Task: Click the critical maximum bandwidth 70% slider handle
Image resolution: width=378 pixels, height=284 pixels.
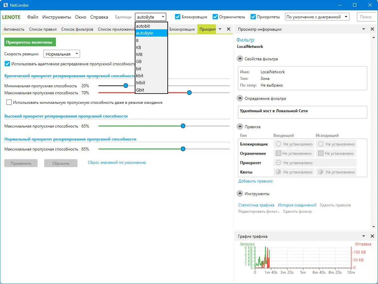Action: 189,93
